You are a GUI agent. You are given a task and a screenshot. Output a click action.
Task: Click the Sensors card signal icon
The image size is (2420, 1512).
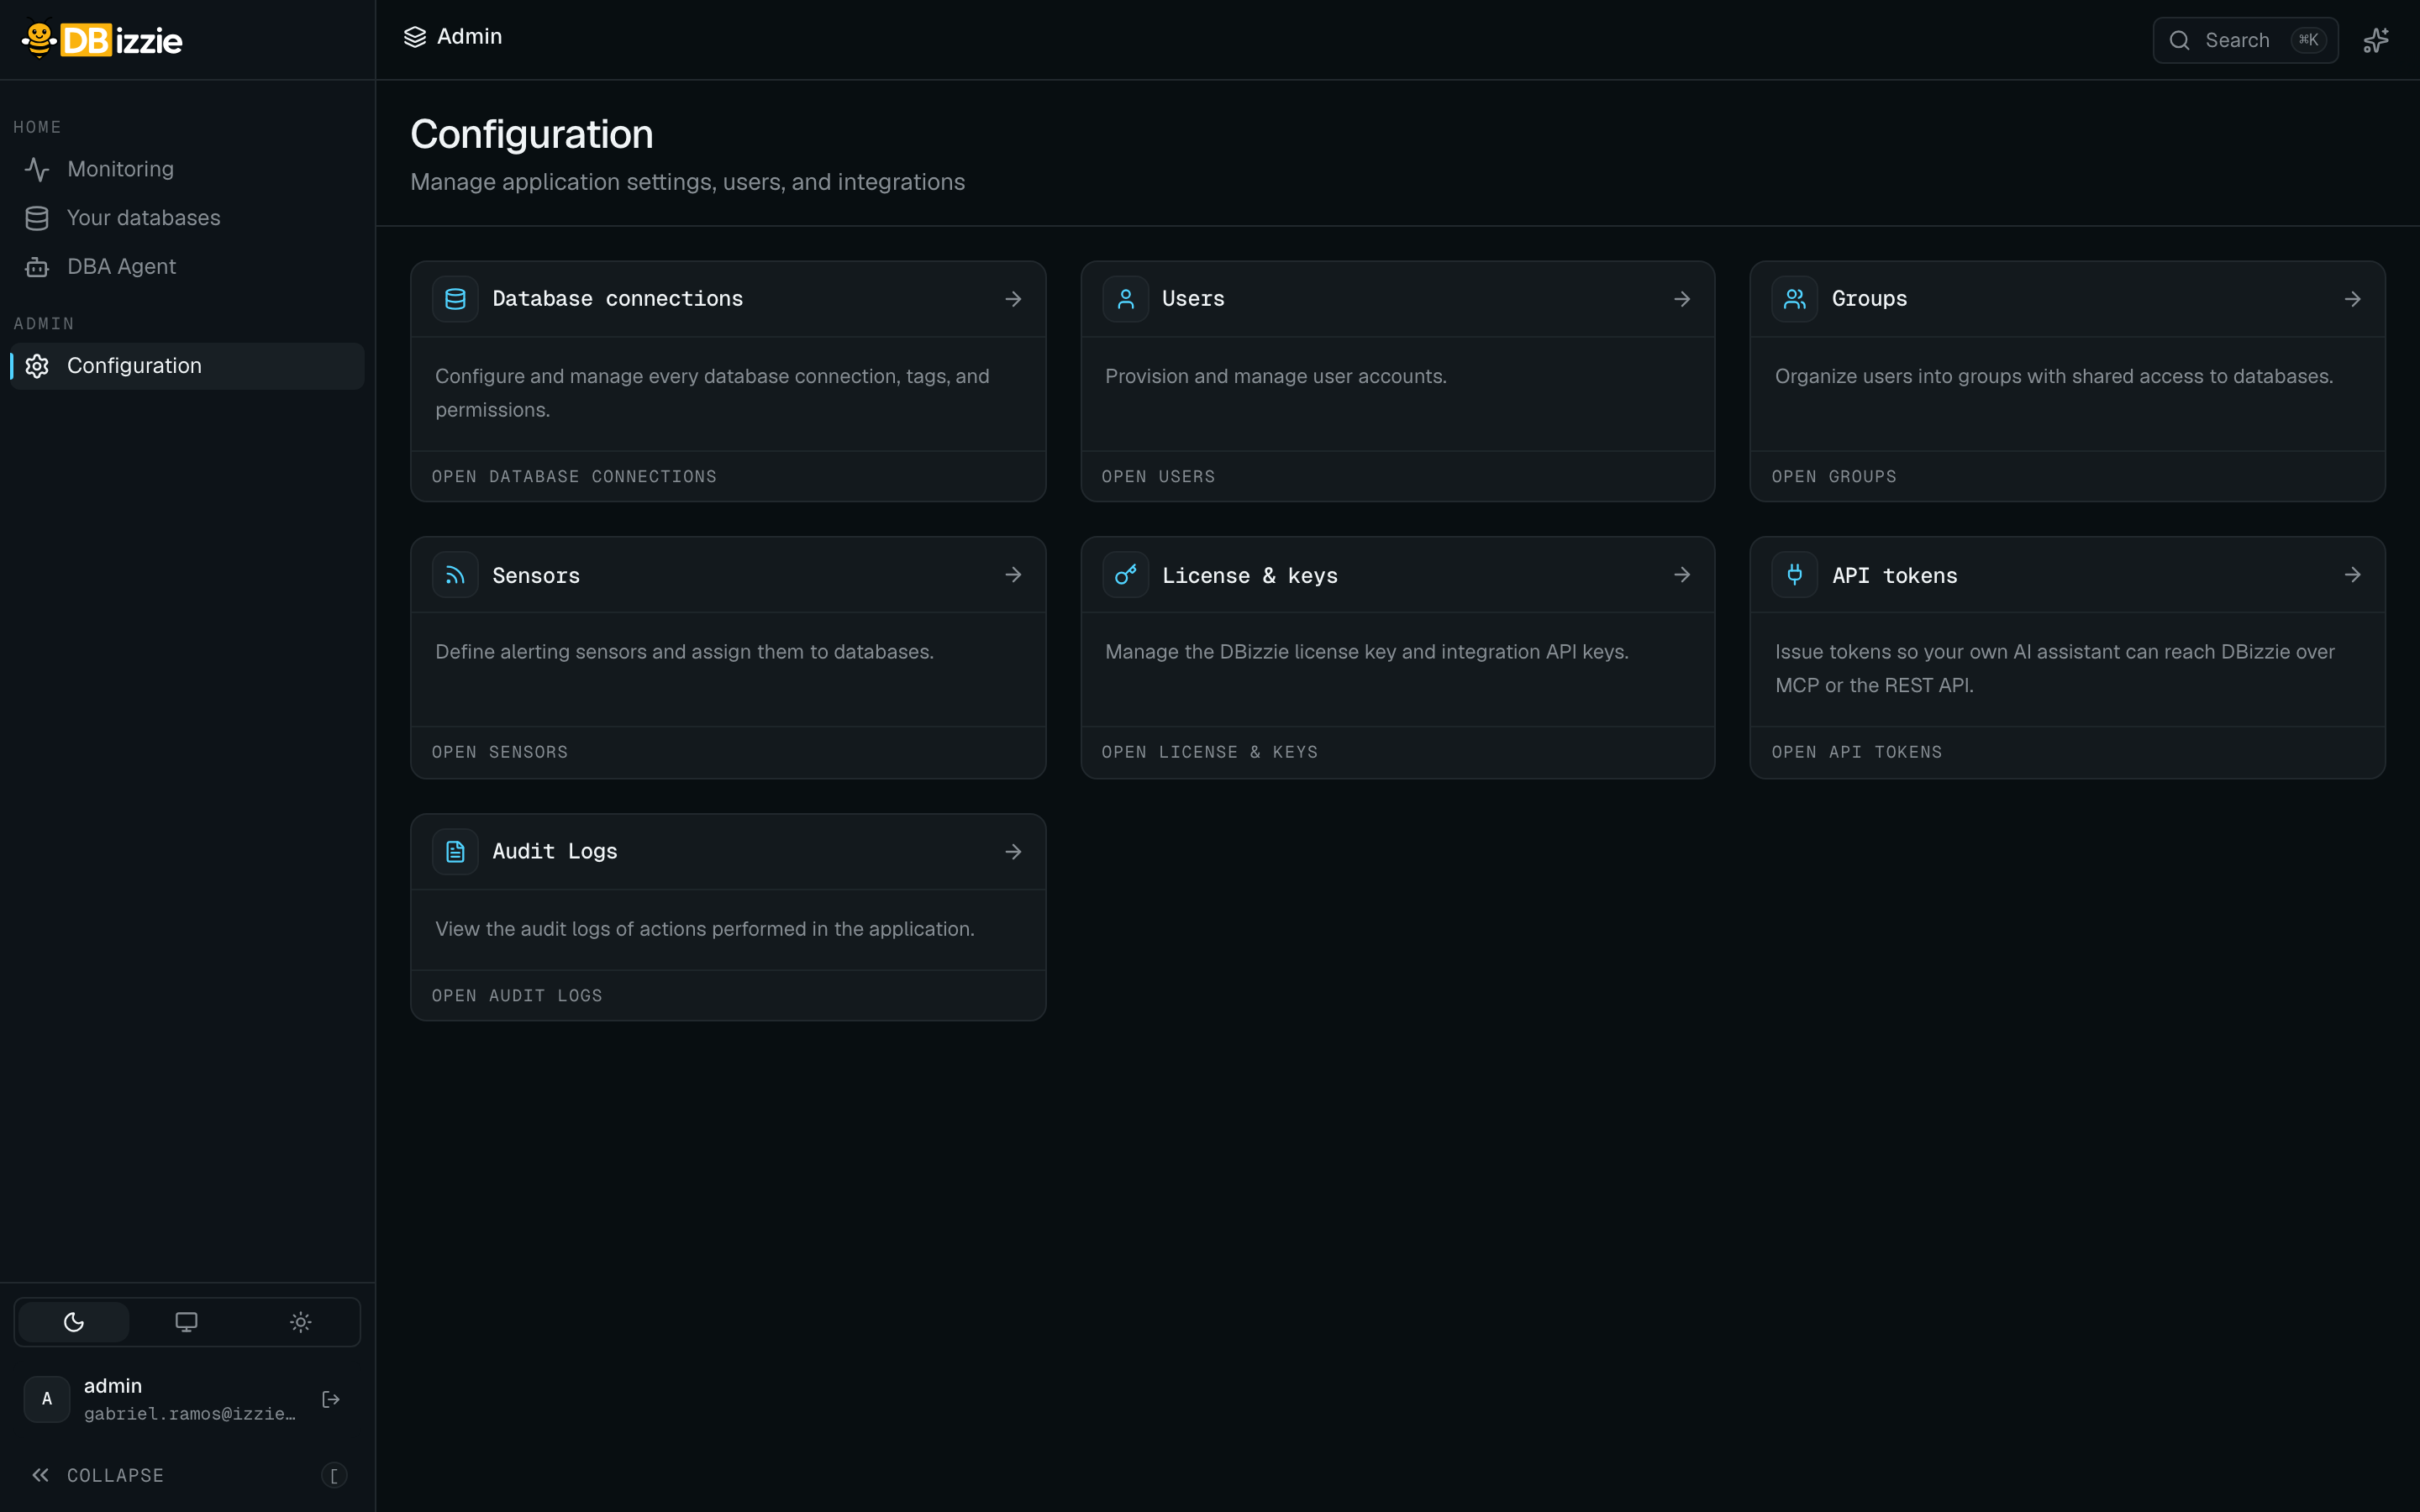point(455,575)
